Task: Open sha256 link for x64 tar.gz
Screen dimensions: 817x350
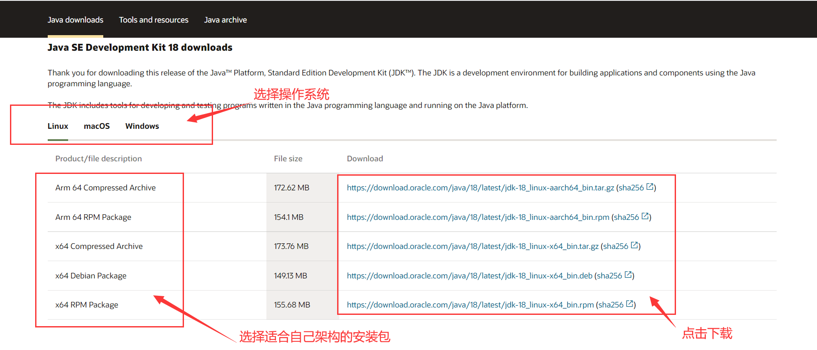Action: pyautogui.click(x=616, y=246)
